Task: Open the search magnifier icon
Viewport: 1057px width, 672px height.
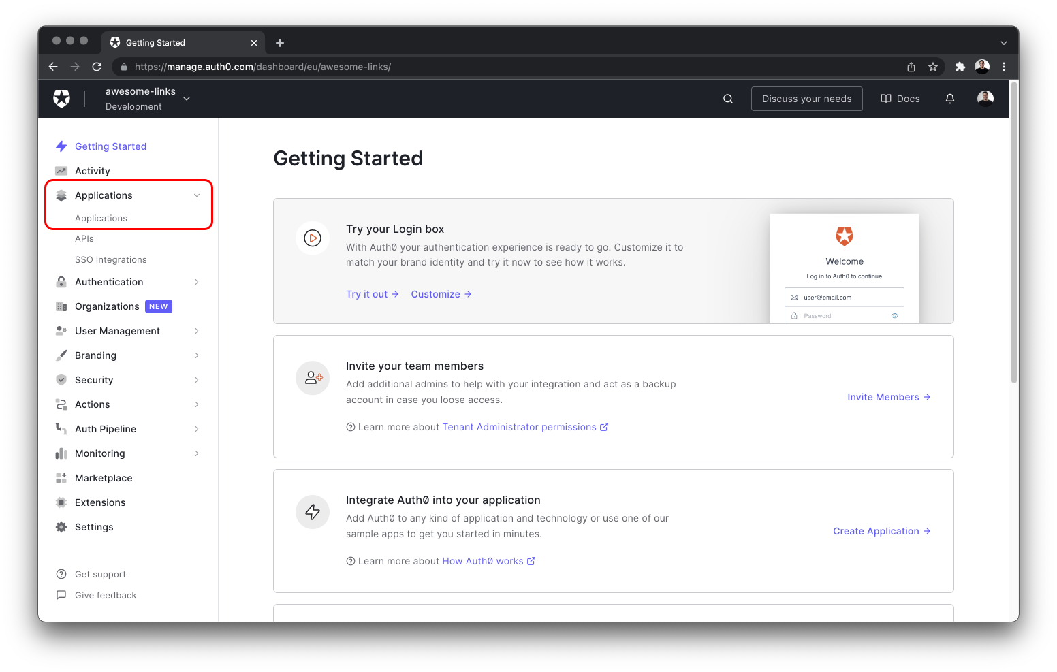Action: tap(727, 98)
